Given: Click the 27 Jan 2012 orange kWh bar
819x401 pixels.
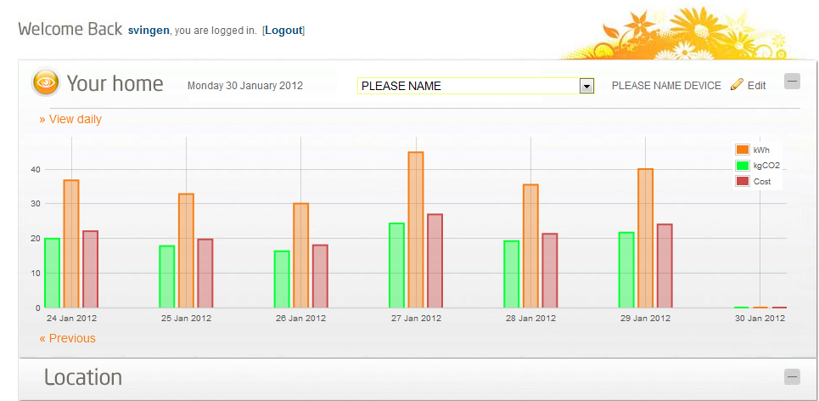Looking at the screenshot, I should [x=416, y=229].
